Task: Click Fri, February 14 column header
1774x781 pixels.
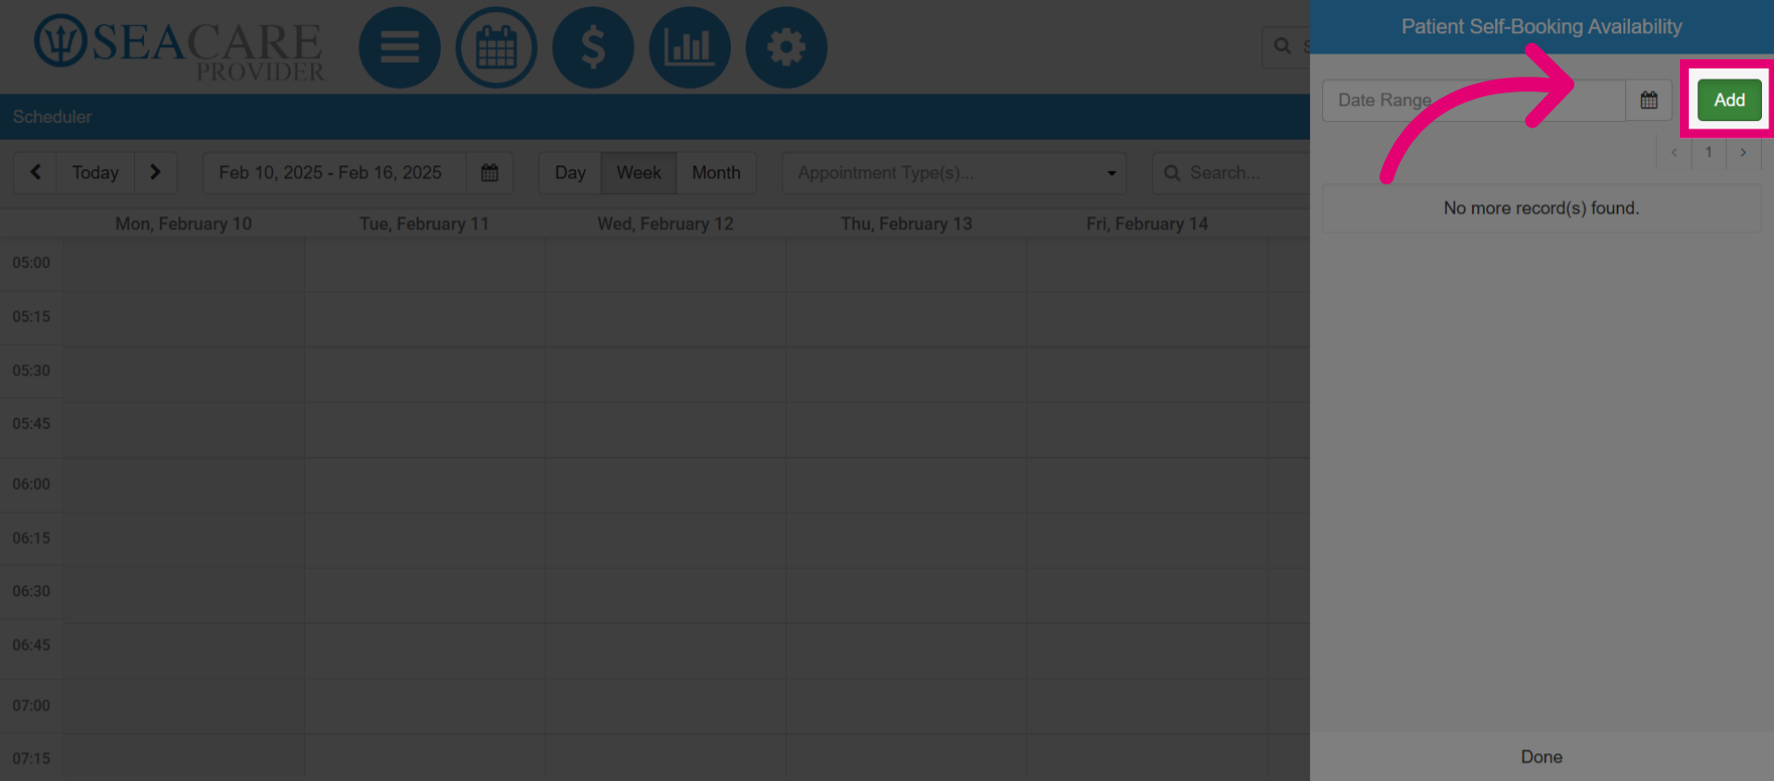Action: pos(1147,224)
